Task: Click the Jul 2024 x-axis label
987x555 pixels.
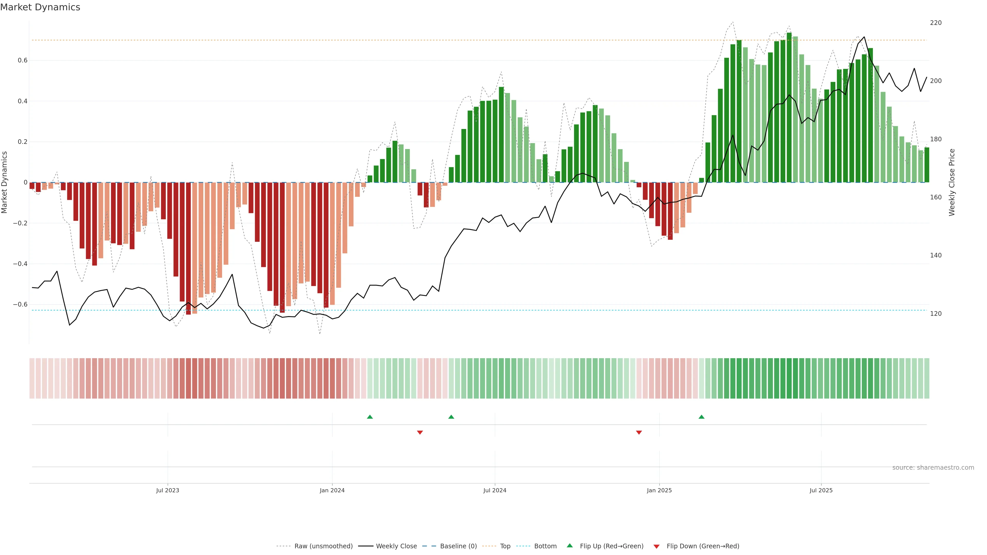Action: 495,490
